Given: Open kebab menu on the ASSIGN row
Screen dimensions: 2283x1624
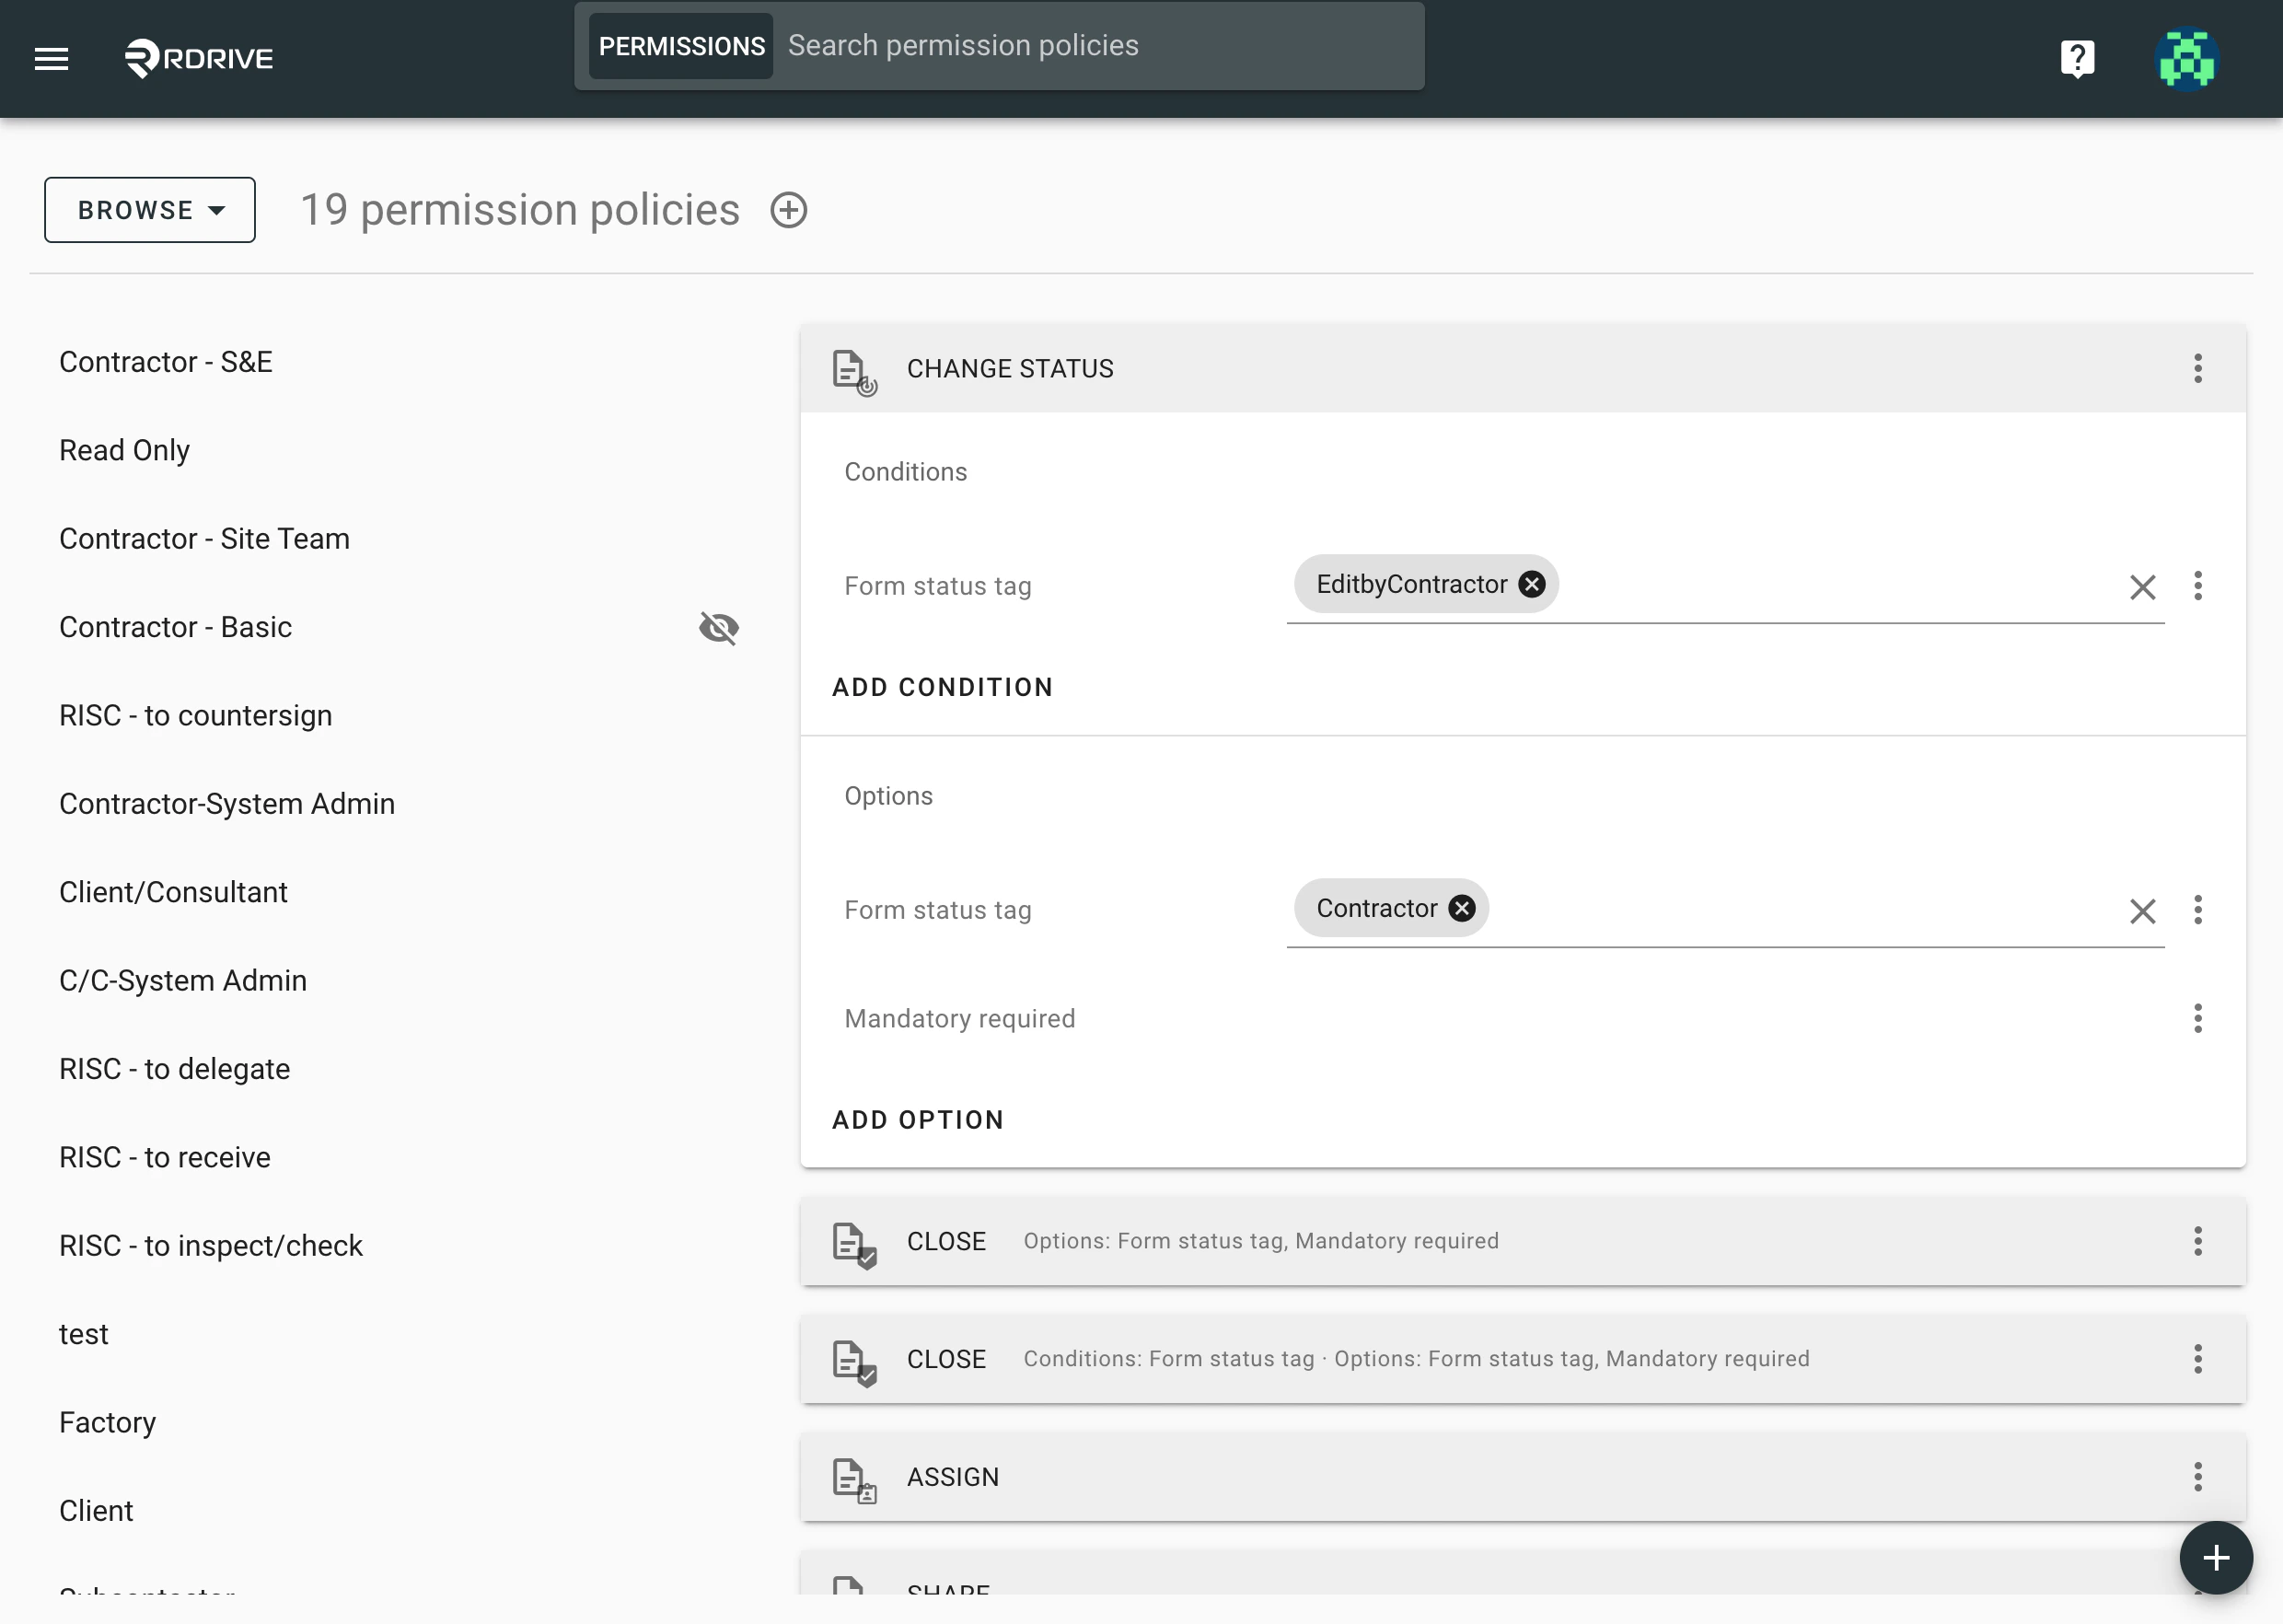Looking at the screenshot, I should point(2197,1477).
